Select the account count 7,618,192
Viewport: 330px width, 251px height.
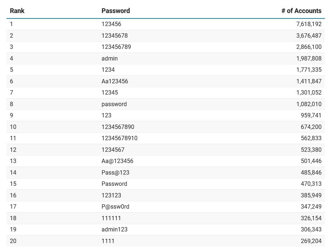[309, 24]
